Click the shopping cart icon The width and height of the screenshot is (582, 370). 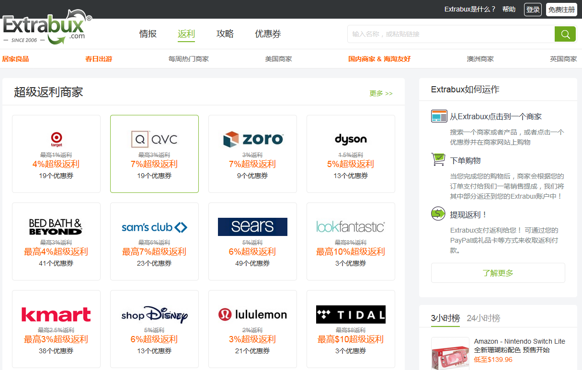click(x=438, y=160)
